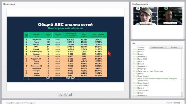Switch to the Список пользователей tab

click(x=157, y=47)
